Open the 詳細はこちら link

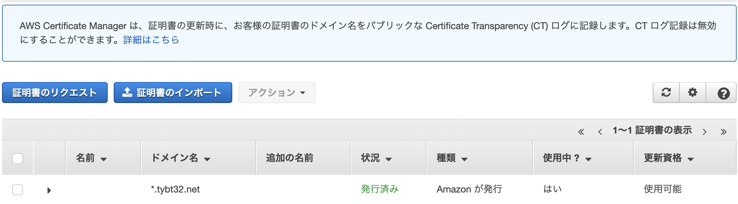tap(151, 40)
